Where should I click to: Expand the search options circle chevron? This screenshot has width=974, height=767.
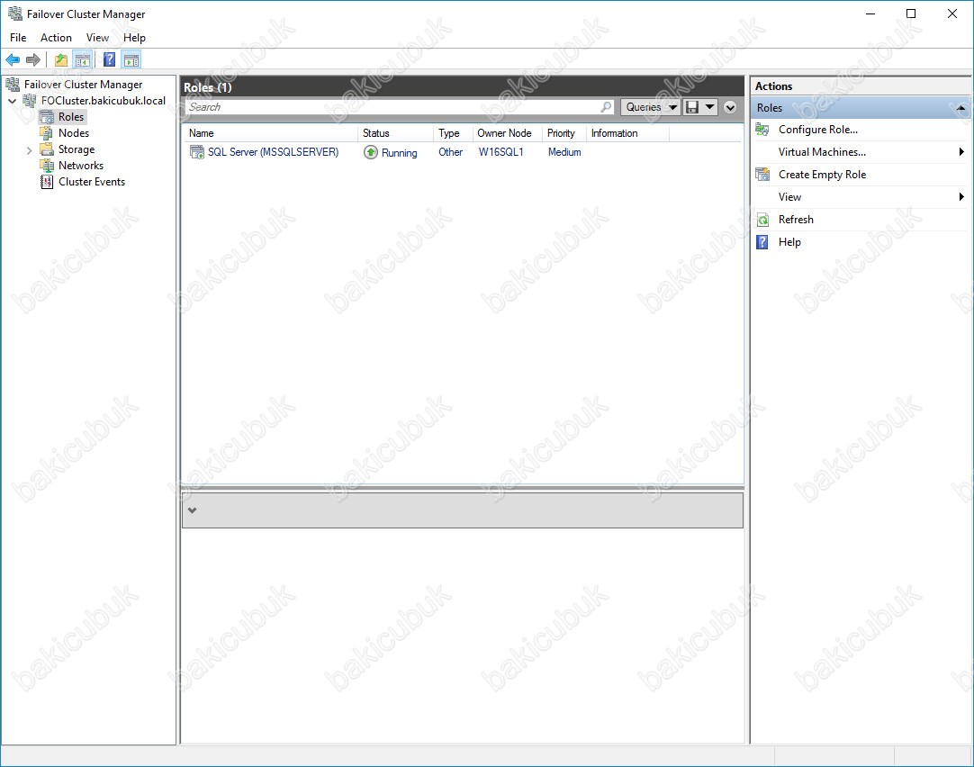tap(731, 107)
